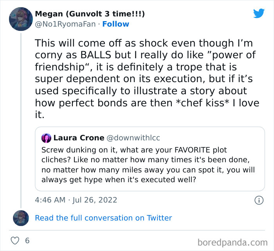Open the @downwithlcc handle

pyautogui.click(x=133, y=138)
